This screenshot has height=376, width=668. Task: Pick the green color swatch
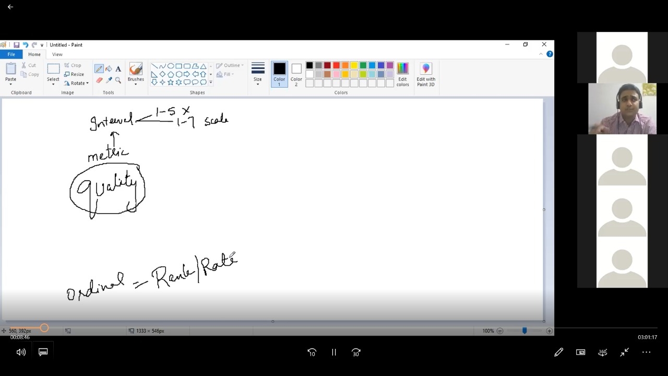[x=363, y=65]
